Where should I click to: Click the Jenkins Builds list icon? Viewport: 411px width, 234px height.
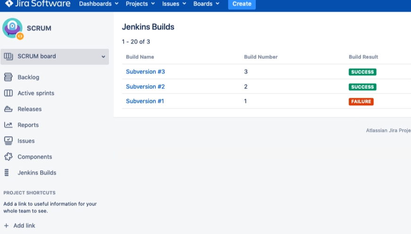[x=7, y=173]
